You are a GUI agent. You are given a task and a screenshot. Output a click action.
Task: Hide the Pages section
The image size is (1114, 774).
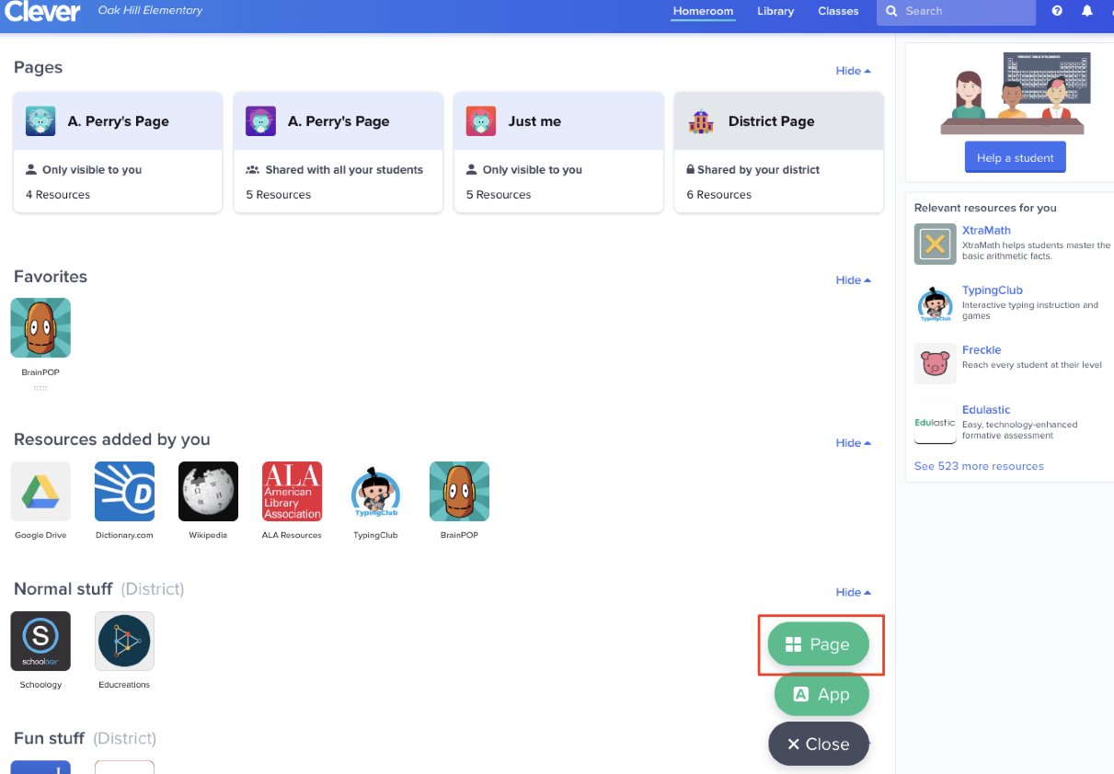point(852,71)
